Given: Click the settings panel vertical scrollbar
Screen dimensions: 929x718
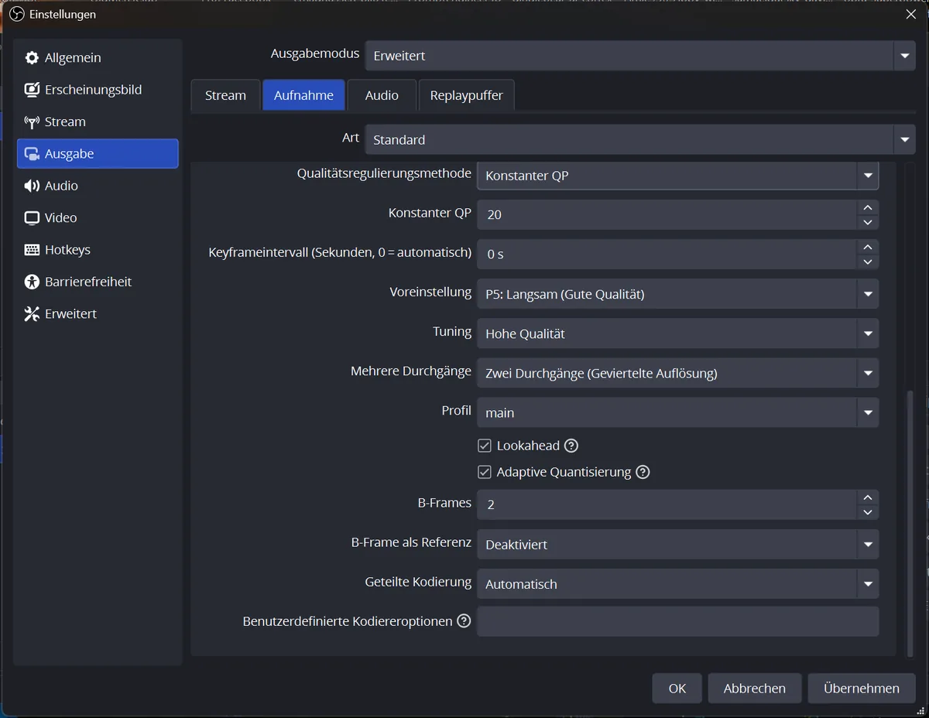Looking at the screenshot, I should [910, 522].
